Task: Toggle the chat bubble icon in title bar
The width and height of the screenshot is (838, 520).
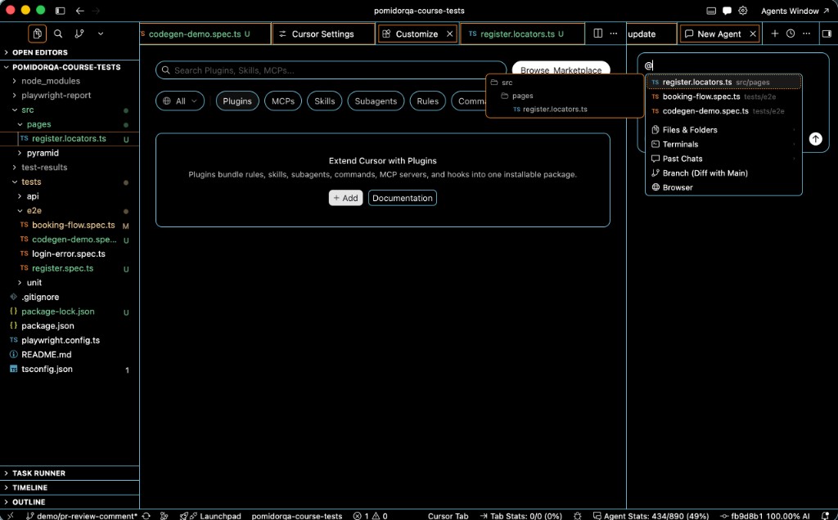Action: [727, 11]
